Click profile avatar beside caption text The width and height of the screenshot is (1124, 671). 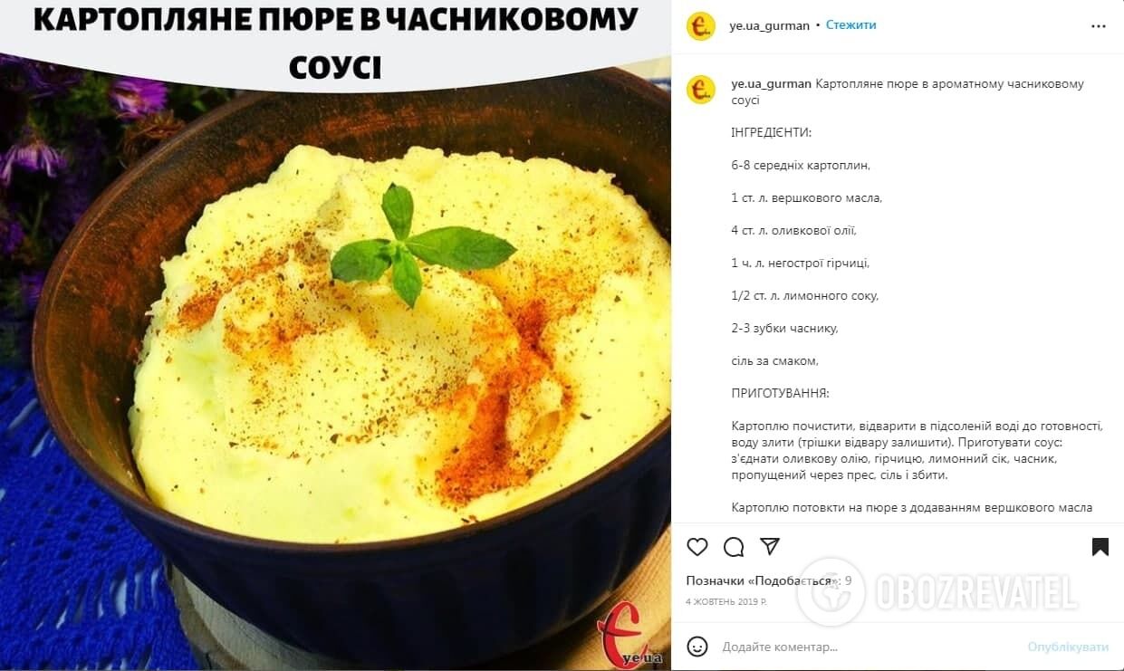coord(701,89)
